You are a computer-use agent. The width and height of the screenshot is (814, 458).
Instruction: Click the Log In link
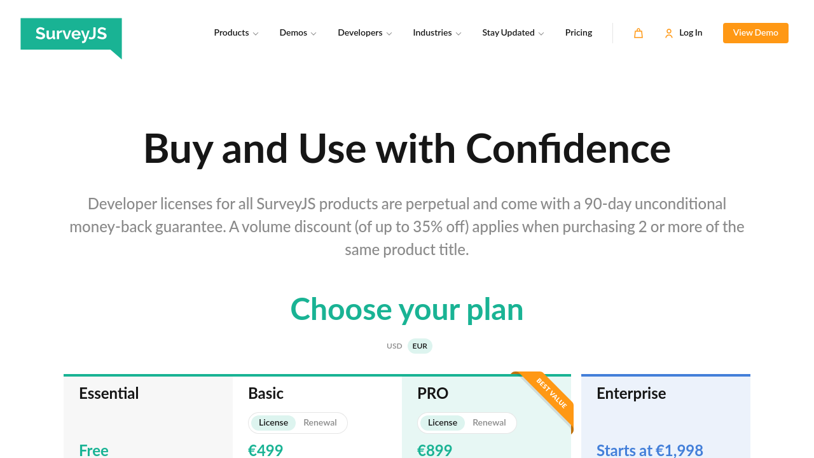point(691,33)
